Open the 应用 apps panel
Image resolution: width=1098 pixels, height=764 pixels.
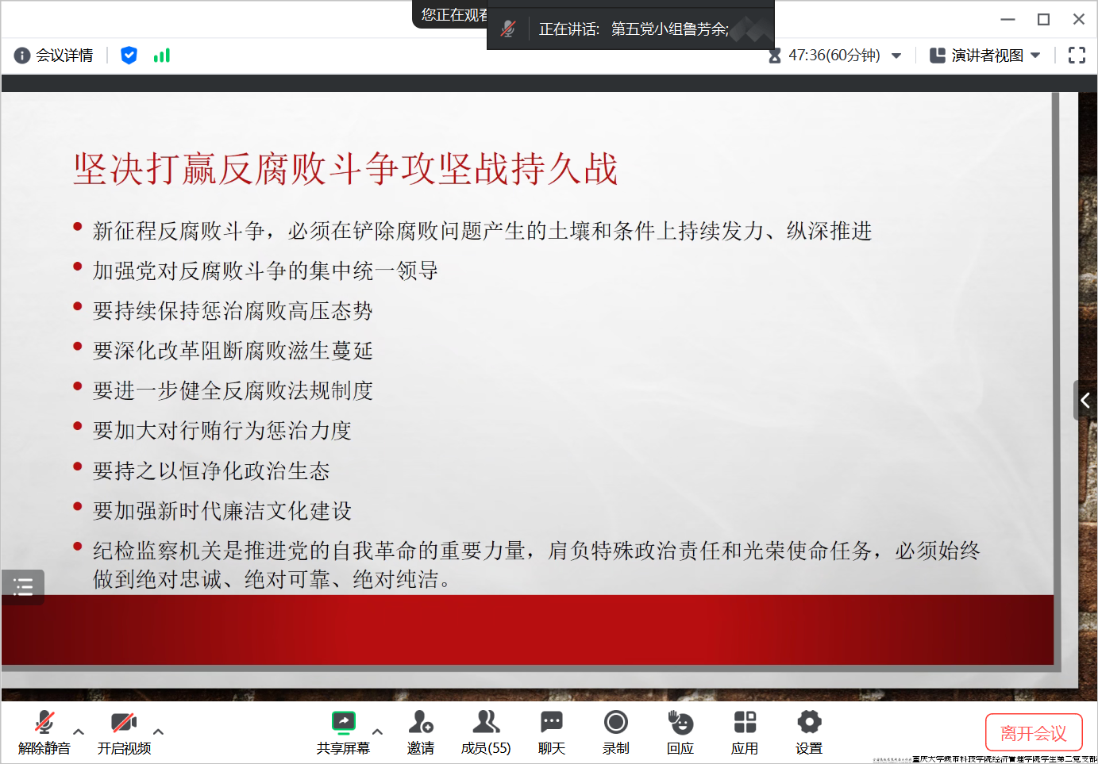pos(745,731)
